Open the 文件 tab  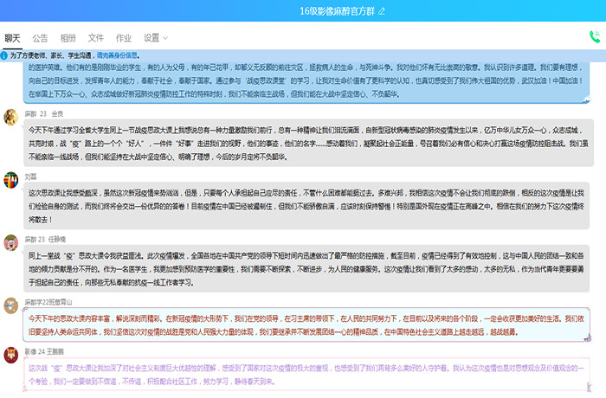(96, 38)
